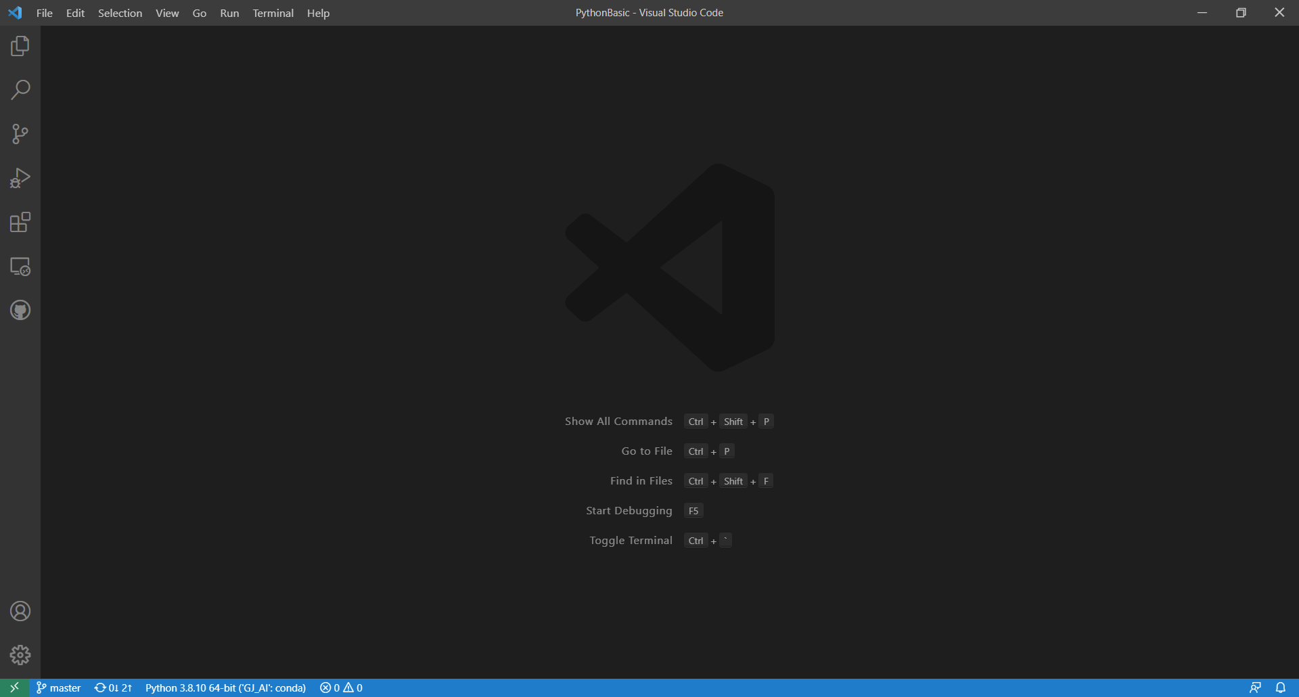Open the Edit menu

pyautogui.click(x=75, y=13)
